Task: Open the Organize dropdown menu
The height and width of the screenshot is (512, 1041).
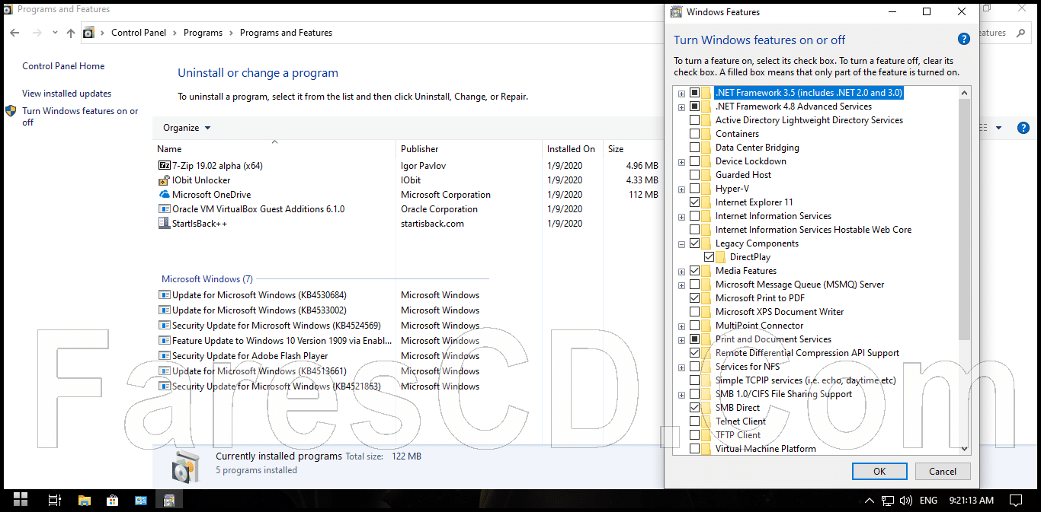Action: click(187, 128)
